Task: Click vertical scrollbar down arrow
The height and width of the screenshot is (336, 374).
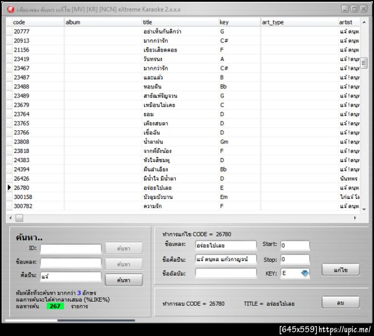Action: (364, 209)
